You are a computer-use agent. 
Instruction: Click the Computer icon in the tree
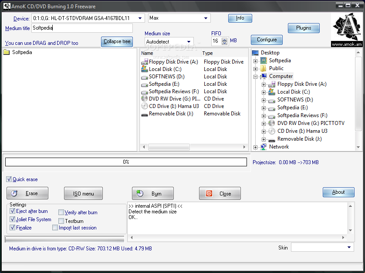click(264, 76)
